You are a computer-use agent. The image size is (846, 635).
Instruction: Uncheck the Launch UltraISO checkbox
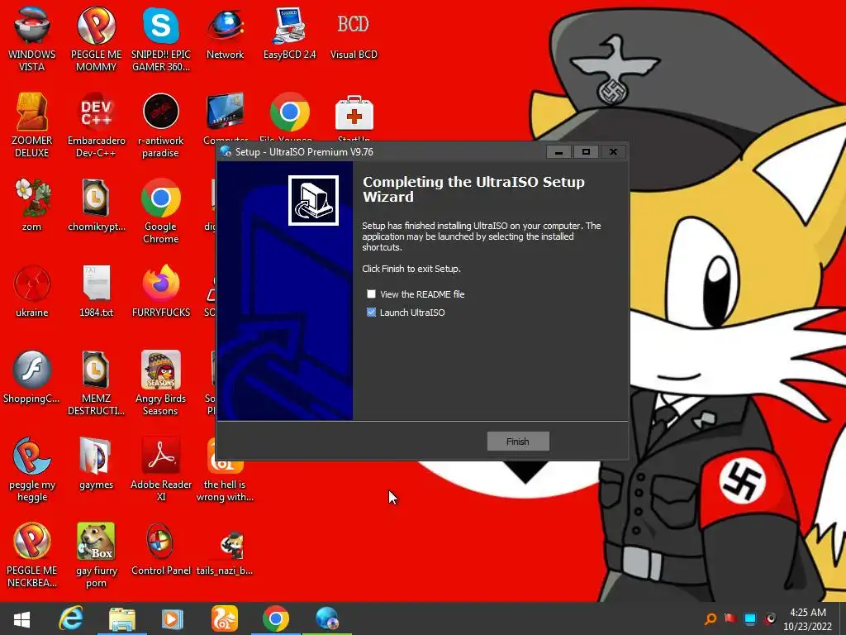[x=371, y=312]
